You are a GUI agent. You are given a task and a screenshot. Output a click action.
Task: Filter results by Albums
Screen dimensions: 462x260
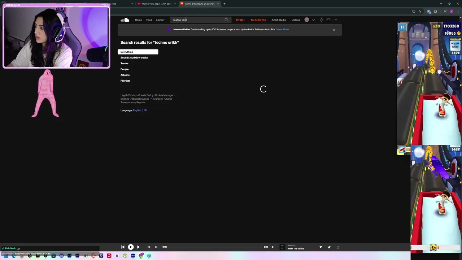(125, 75)
